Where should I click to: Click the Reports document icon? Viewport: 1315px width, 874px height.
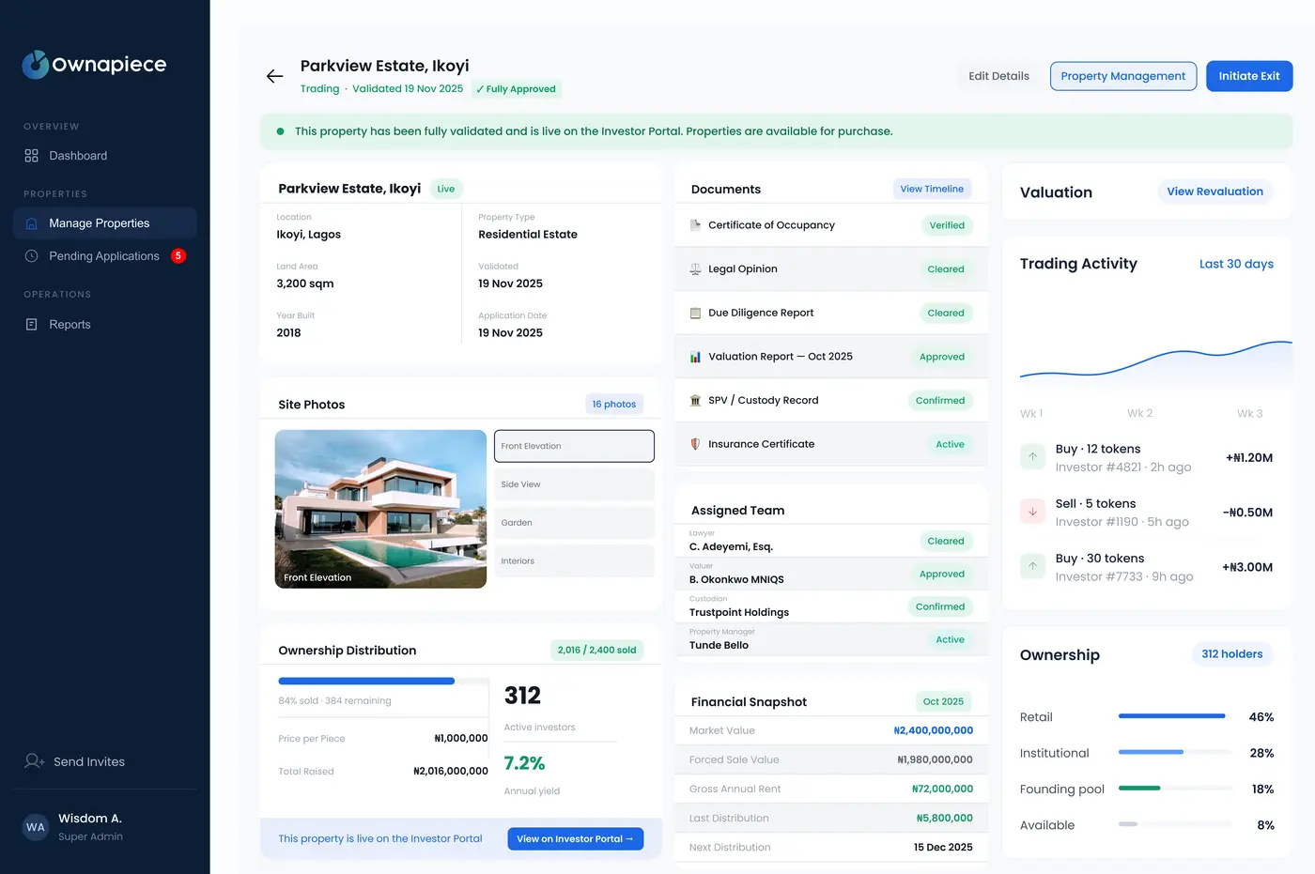tap(31, 325)
